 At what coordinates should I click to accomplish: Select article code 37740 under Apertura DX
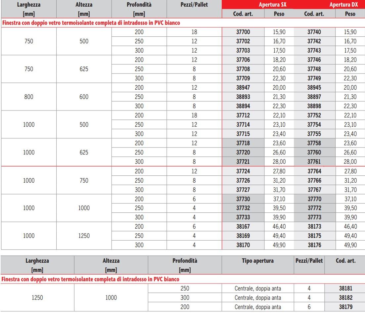point(314,32)
